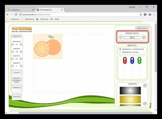Select 'Применить к выбранному' radio option
The image size is (162, 119).
[x=120, y=49]
